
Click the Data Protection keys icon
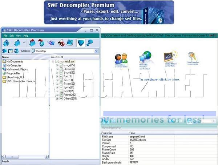click(x=193, y=57)
